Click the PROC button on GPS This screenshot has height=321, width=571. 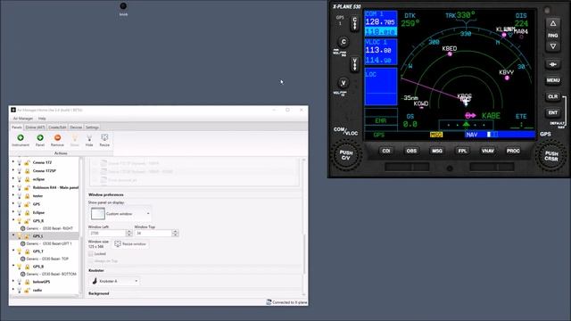tap(513, 151)
